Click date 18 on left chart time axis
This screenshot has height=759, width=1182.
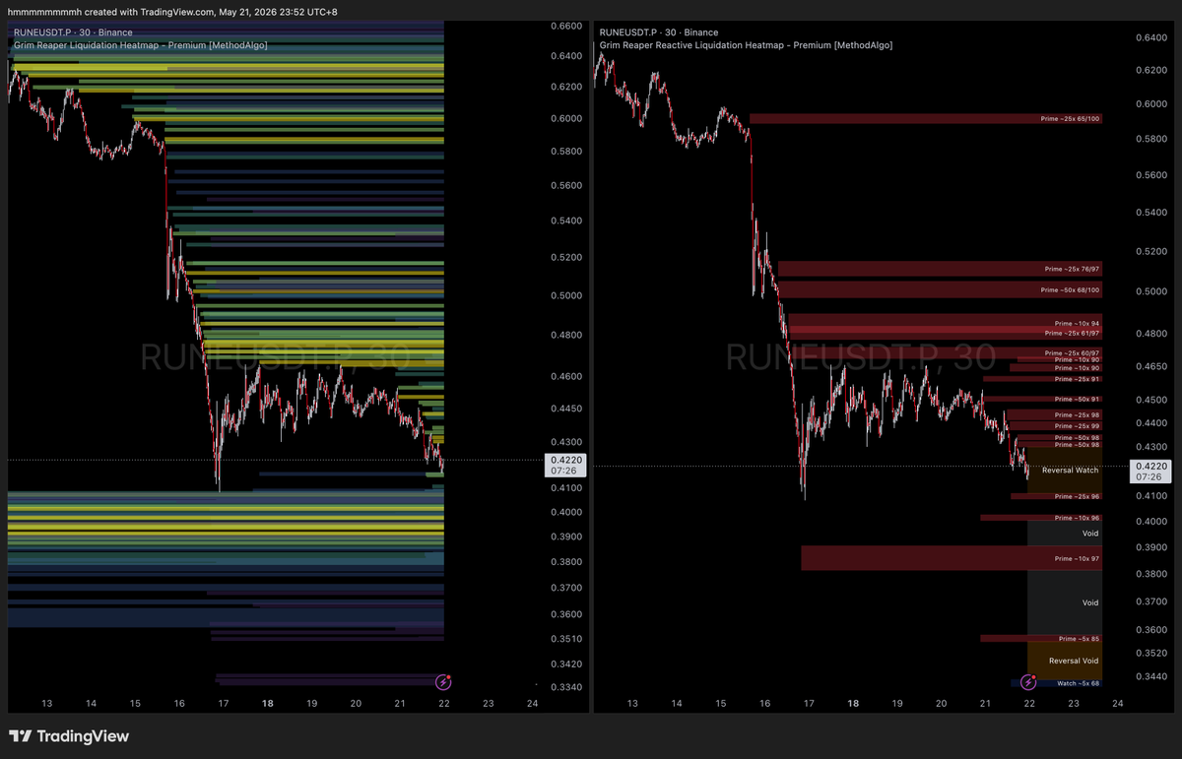(268, 704)
